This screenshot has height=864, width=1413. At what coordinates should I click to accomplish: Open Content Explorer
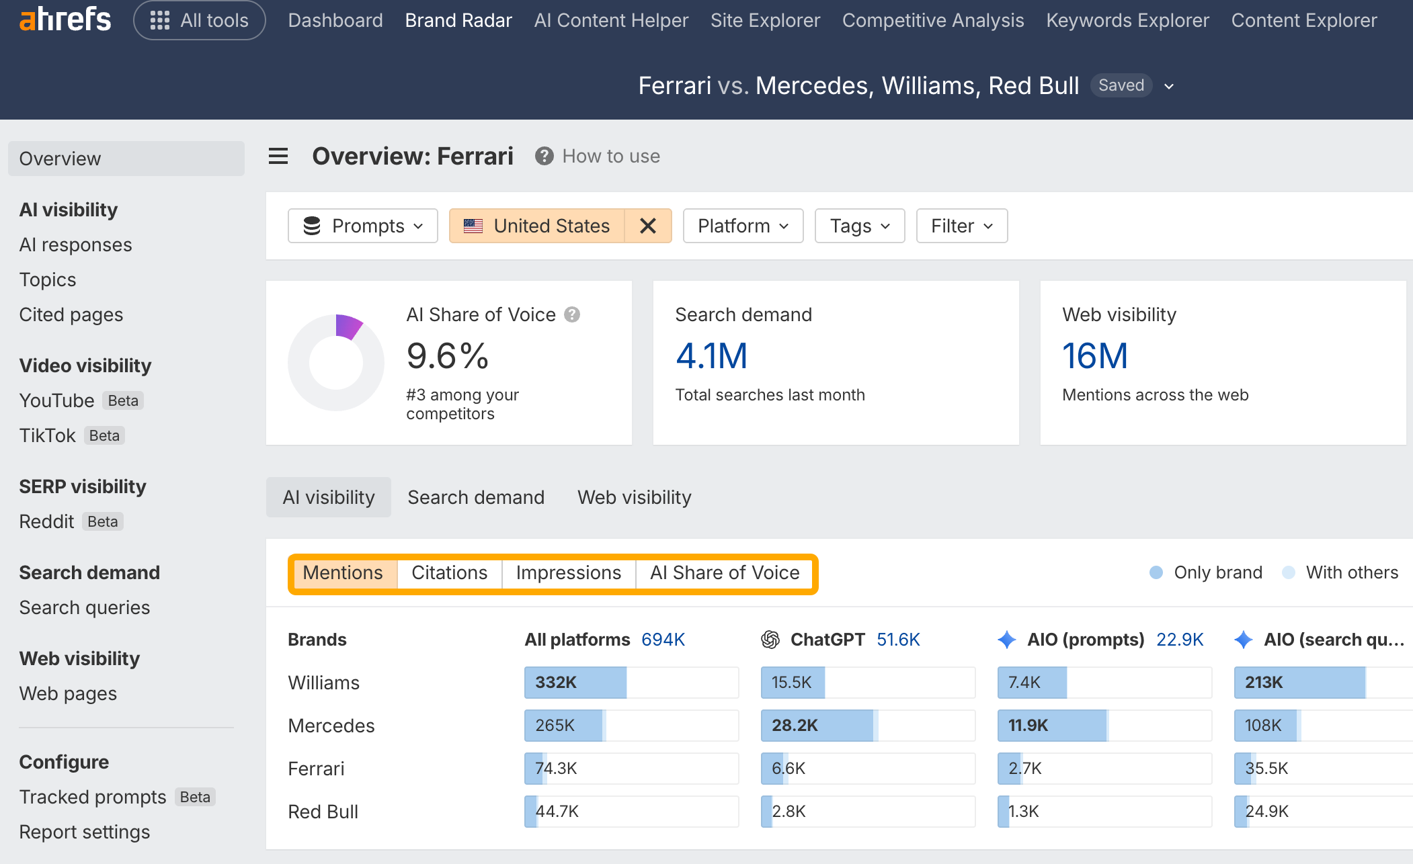click(1304, 20)
